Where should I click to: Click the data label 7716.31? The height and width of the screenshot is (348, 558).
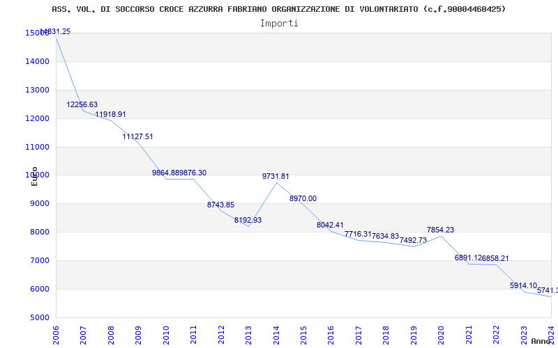[x=358, y=234]
